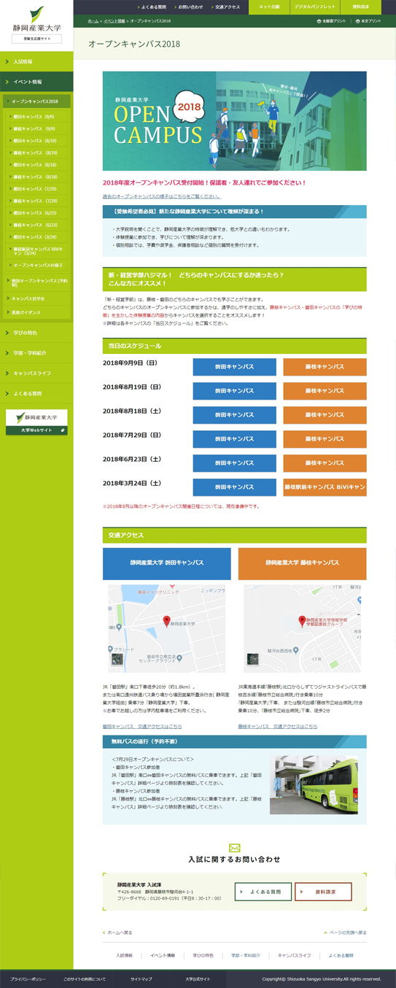
Task: Open お問い合わせ in the top header
Action: click(x=189, y=7)
